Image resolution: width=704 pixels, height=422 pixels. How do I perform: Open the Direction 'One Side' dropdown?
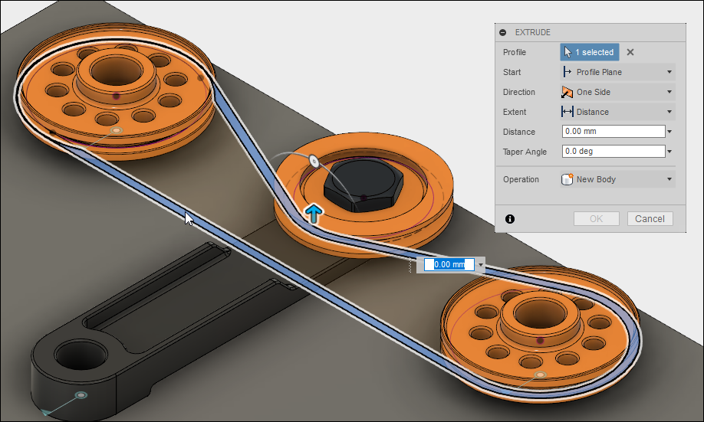618,92
